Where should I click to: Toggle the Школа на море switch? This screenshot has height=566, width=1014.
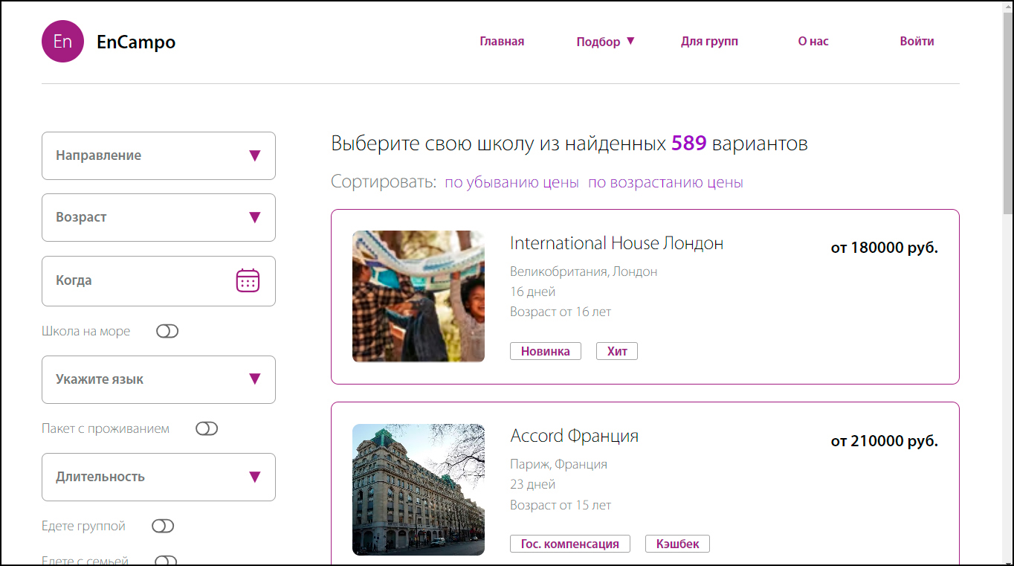167,332
